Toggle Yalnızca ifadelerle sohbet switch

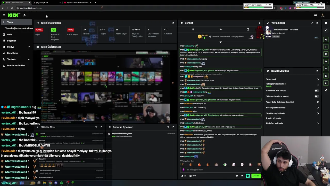coord(317,96)
